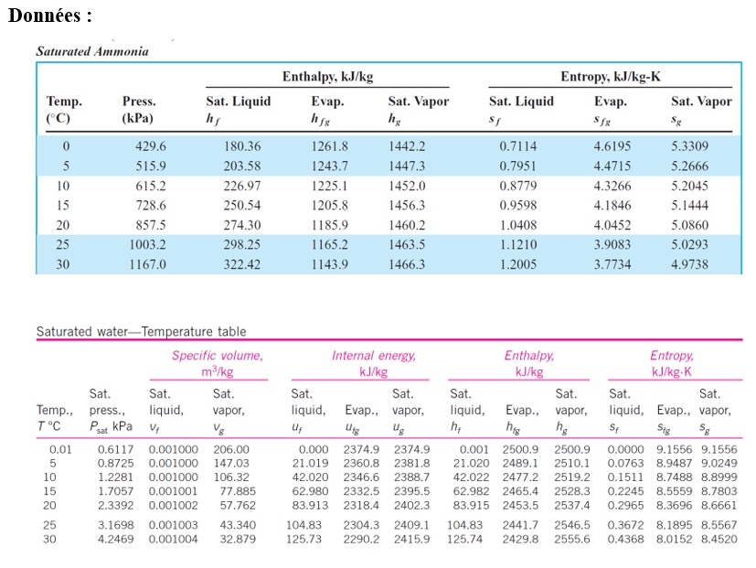Image resolution: width=756 pixels, height=568 pixels.
Task: Click the ammonia "Enthalpy, kJ/kg" column group header
Action: point(327,77)
